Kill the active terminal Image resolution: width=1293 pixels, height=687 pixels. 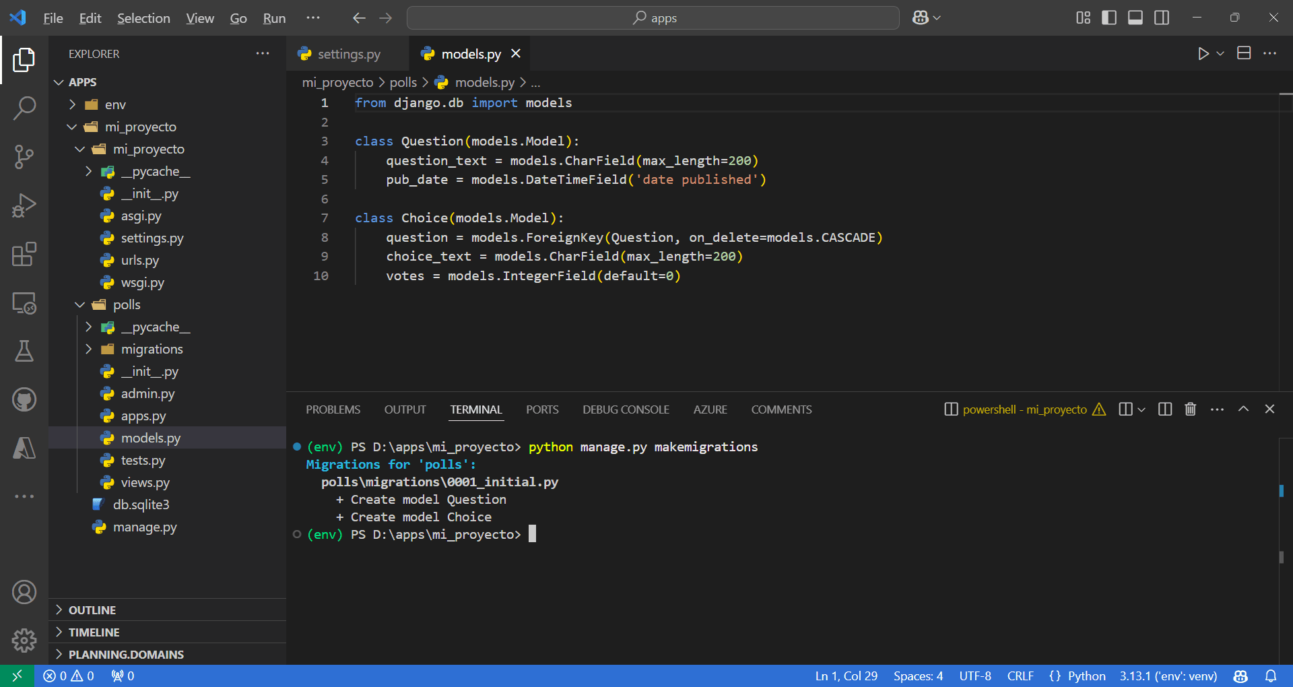[1190, 409]
